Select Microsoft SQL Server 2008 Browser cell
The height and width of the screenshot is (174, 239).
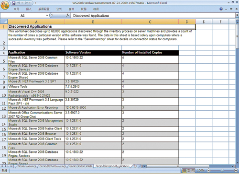(36, 134)
